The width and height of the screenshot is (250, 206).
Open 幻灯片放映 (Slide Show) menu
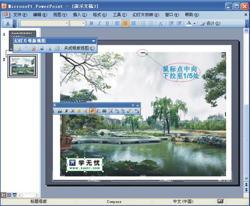point(146,15)
